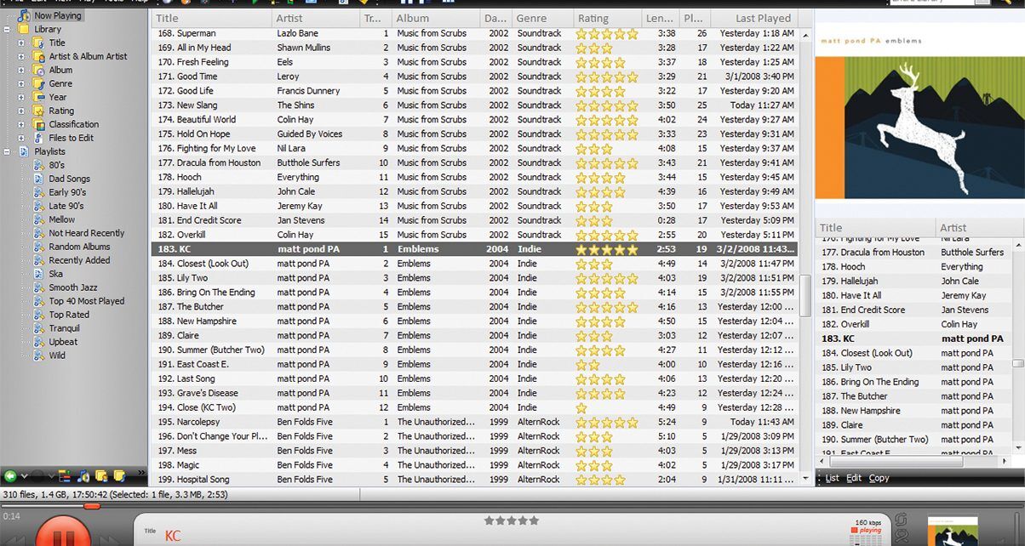Select the Upbeat playlist
The width and height of the screenshot is (1025, 546).
click(x=63, y=342)
